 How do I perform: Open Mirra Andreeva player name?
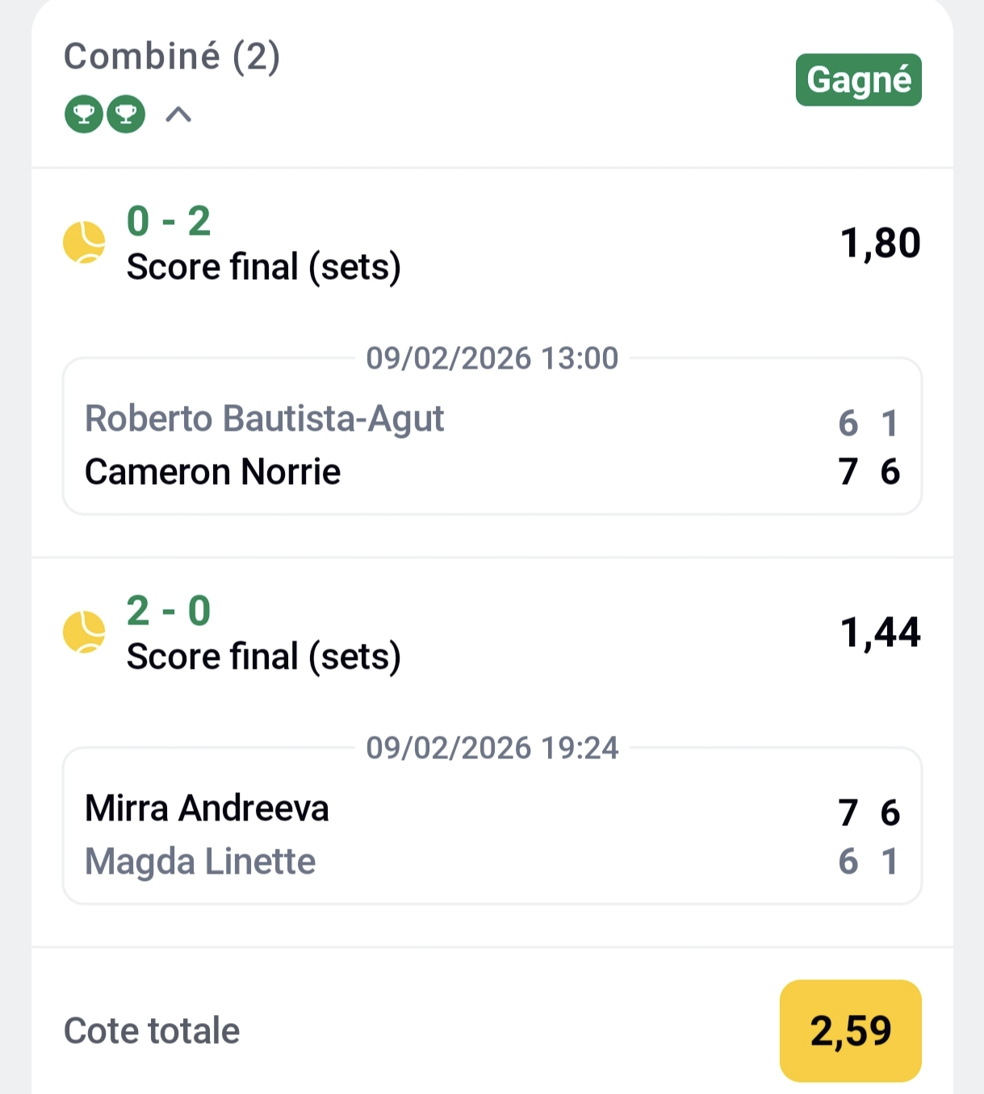pyautogui.click(x=207, y=808)
